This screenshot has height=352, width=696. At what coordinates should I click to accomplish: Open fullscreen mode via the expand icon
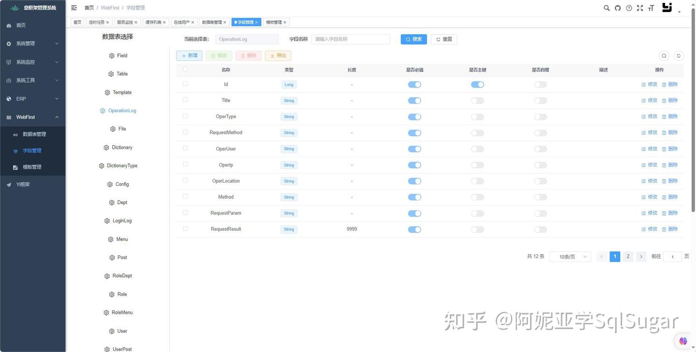[639, 8]
